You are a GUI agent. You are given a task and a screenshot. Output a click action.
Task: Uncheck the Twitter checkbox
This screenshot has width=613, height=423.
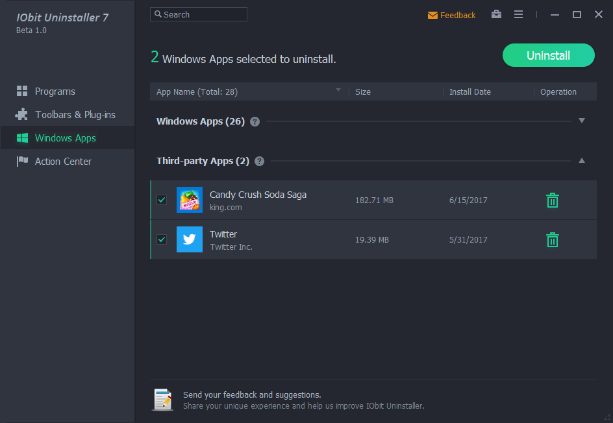pos(162,239)
